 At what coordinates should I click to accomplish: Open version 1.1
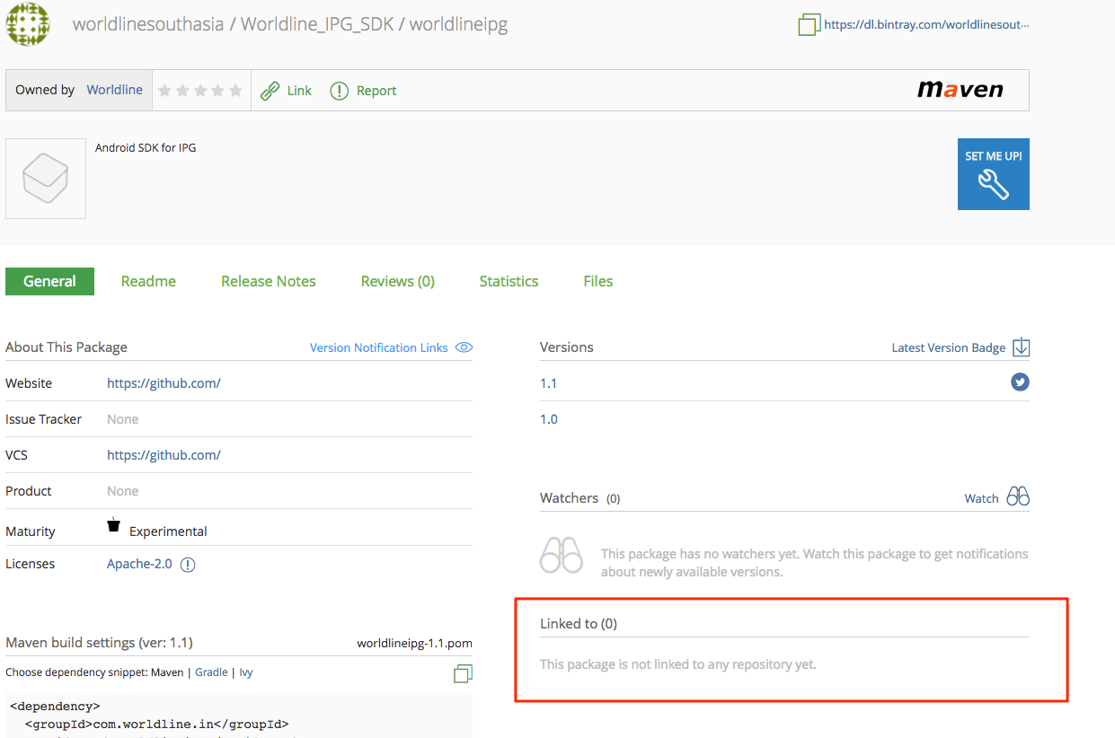click(548, 383)
